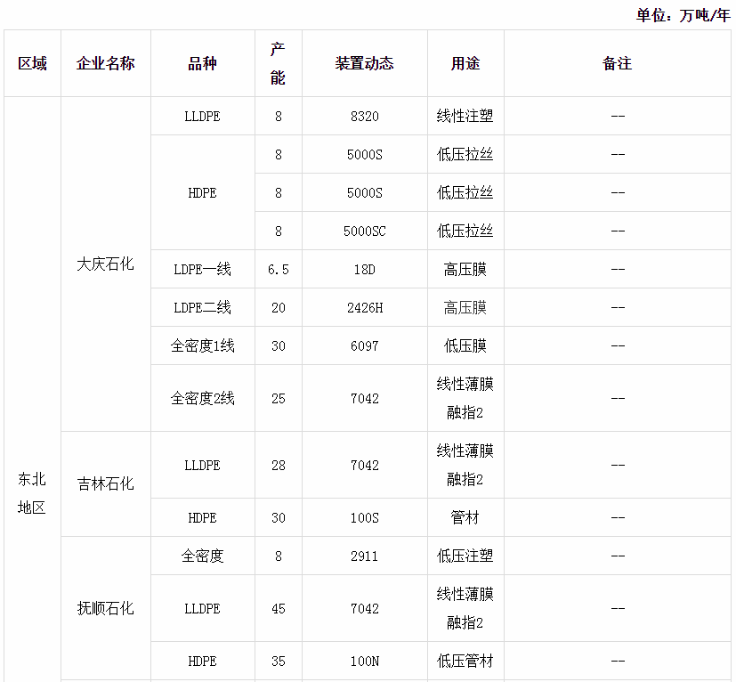
Task: Click the 5000SC device status cell
Action: [x=364, y=231]
